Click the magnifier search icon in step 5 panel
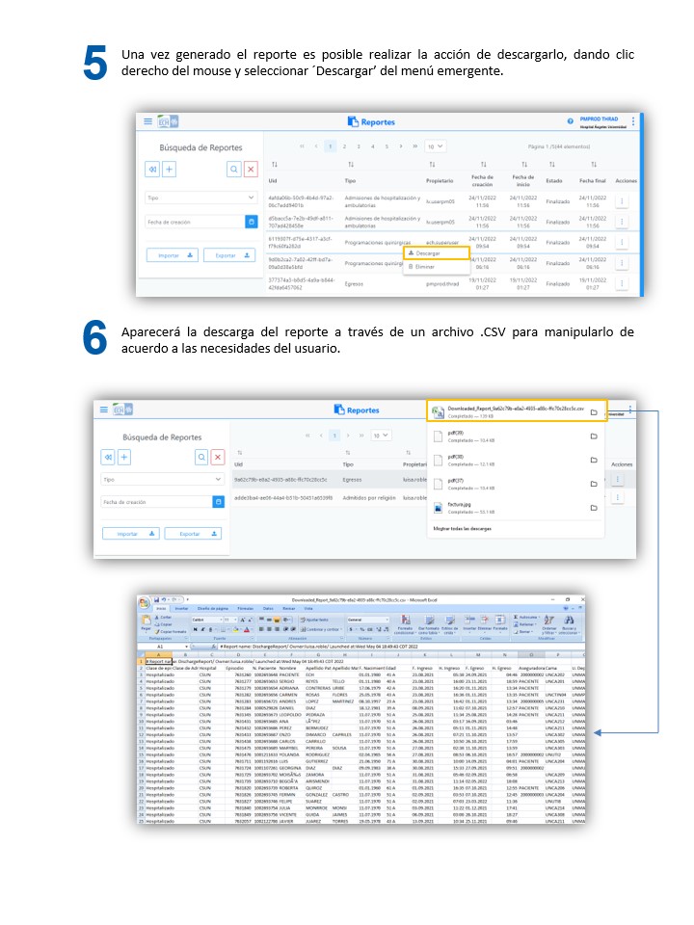 (x=233, y=169)
